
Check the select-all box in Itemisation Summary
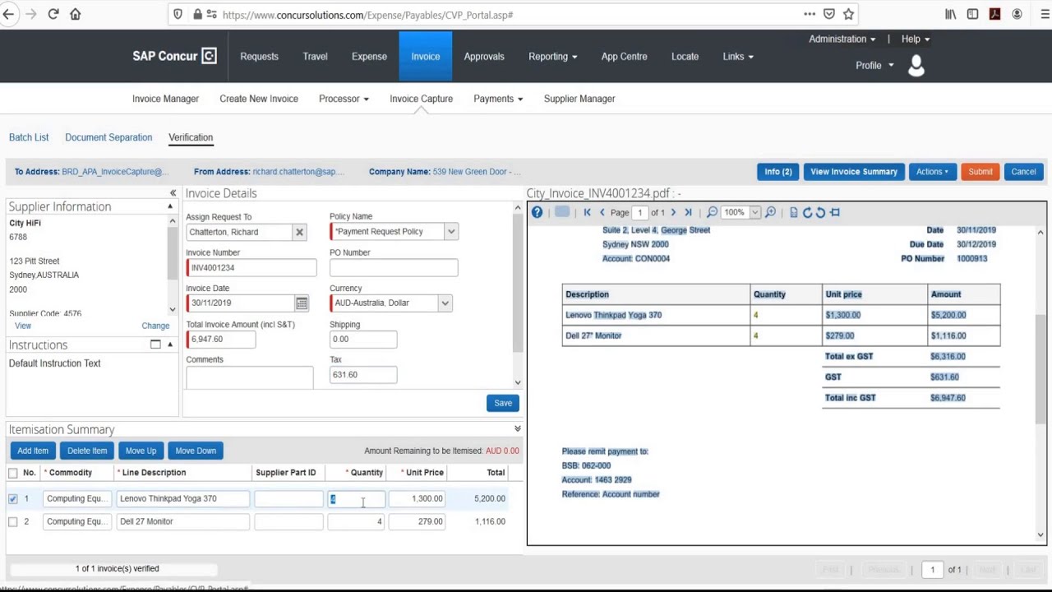(x=12, y=472)
